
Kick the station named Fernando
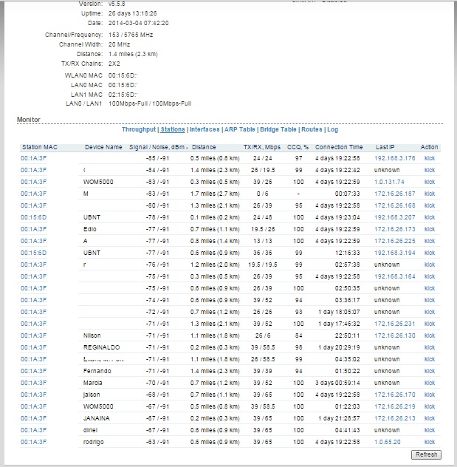click(x=430, y=370)
